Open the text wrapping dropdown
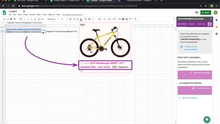 (110, 19)
